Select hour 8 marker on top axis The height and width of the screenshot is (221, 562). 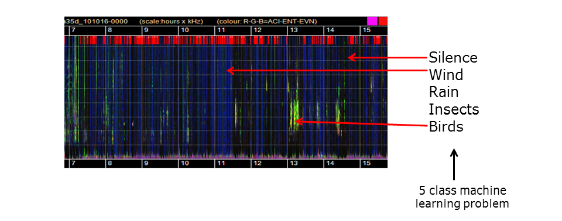109,30
